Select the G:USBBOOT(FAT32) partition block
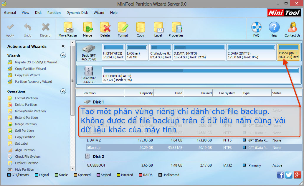 (x=201, y=75)
